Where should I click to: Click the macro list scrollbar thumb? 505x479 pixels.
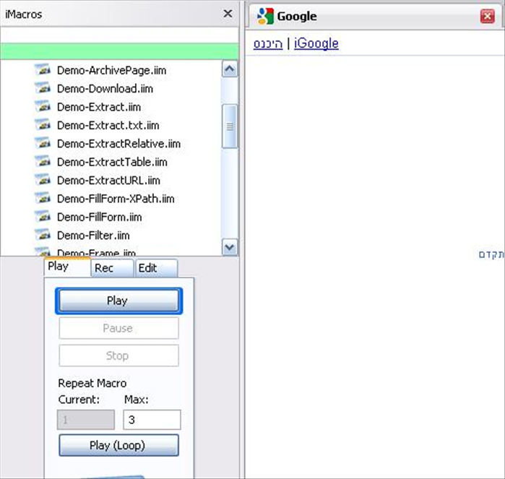[x=230, y=126]
